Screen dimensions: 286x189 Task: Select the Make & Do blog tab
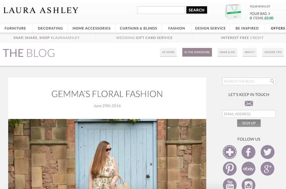click(x=227, y=52)
